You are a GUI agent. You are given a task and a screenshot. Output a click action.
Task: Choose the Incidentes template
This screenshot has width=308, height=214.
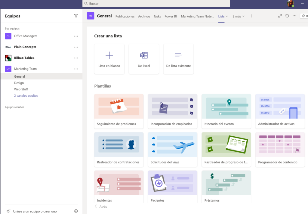pyautogui.click(x=119, y=187)
